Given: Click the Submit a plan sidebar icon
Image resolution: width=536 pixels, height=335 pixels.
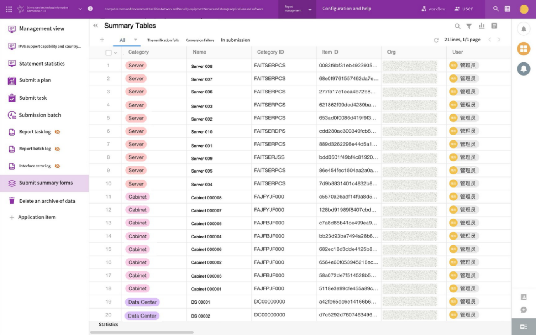Looking at the screenshot, I should coord(12,80).
